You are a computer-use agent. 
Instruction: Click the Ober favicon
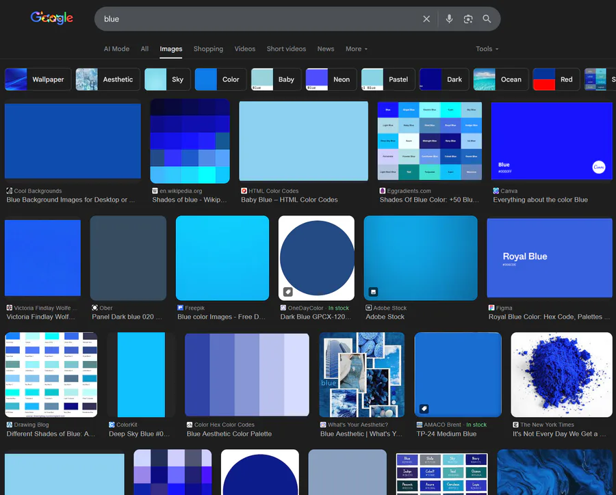94,308
